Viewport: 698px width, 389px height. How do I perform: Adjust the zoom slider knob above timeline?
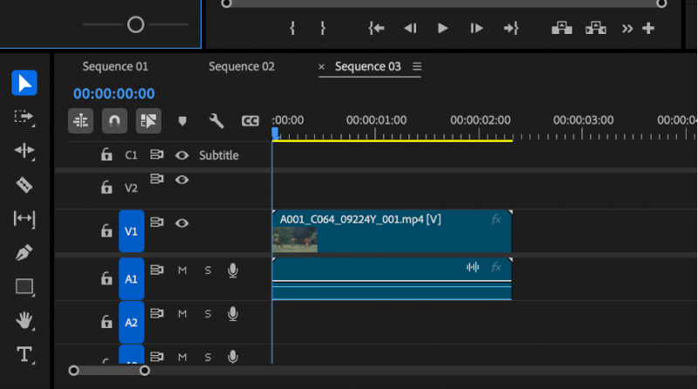pyautogui.click(x=135, y=24)
